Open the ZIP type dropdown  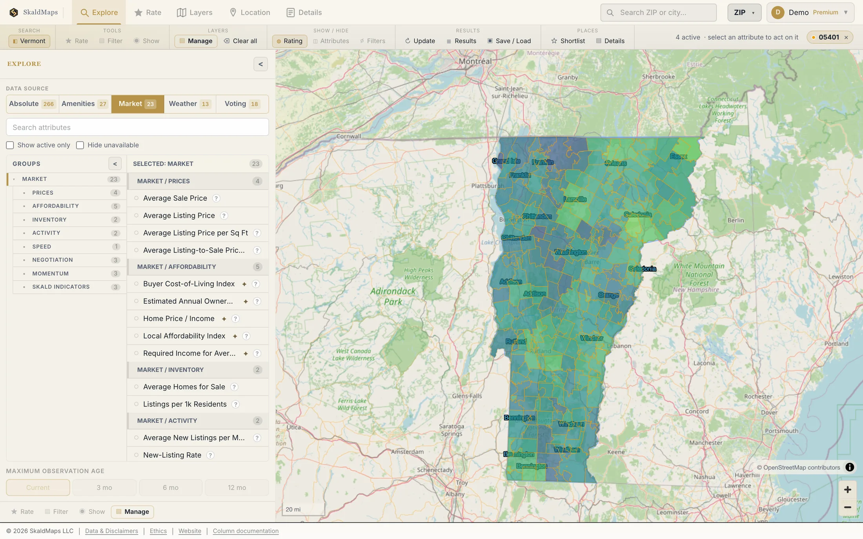[x=744, y=13]
